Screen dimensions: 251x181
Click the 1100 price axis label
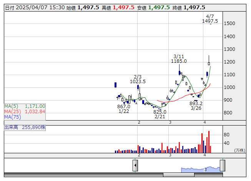click(229, 75)
